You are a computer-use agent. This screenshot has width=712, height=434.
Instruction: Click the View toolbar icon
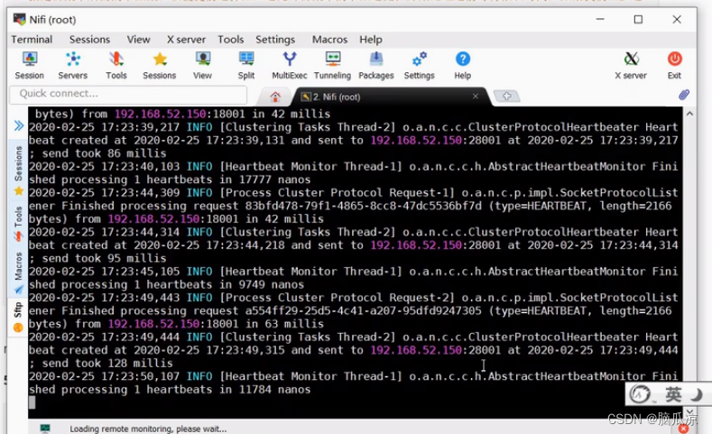(x=202, y=65)
